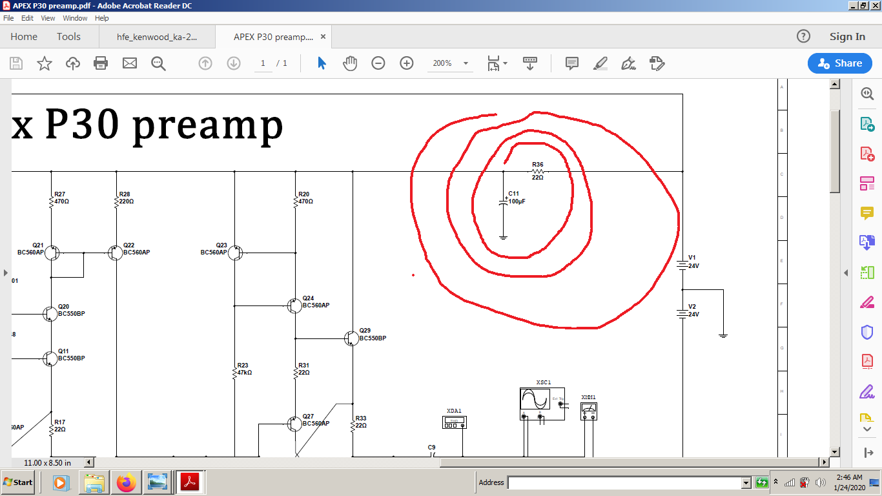The height and width of the screenshot is (496, 882).
Task: Open Edit PDF layout tool in sidebar
Action: [867, 183]
